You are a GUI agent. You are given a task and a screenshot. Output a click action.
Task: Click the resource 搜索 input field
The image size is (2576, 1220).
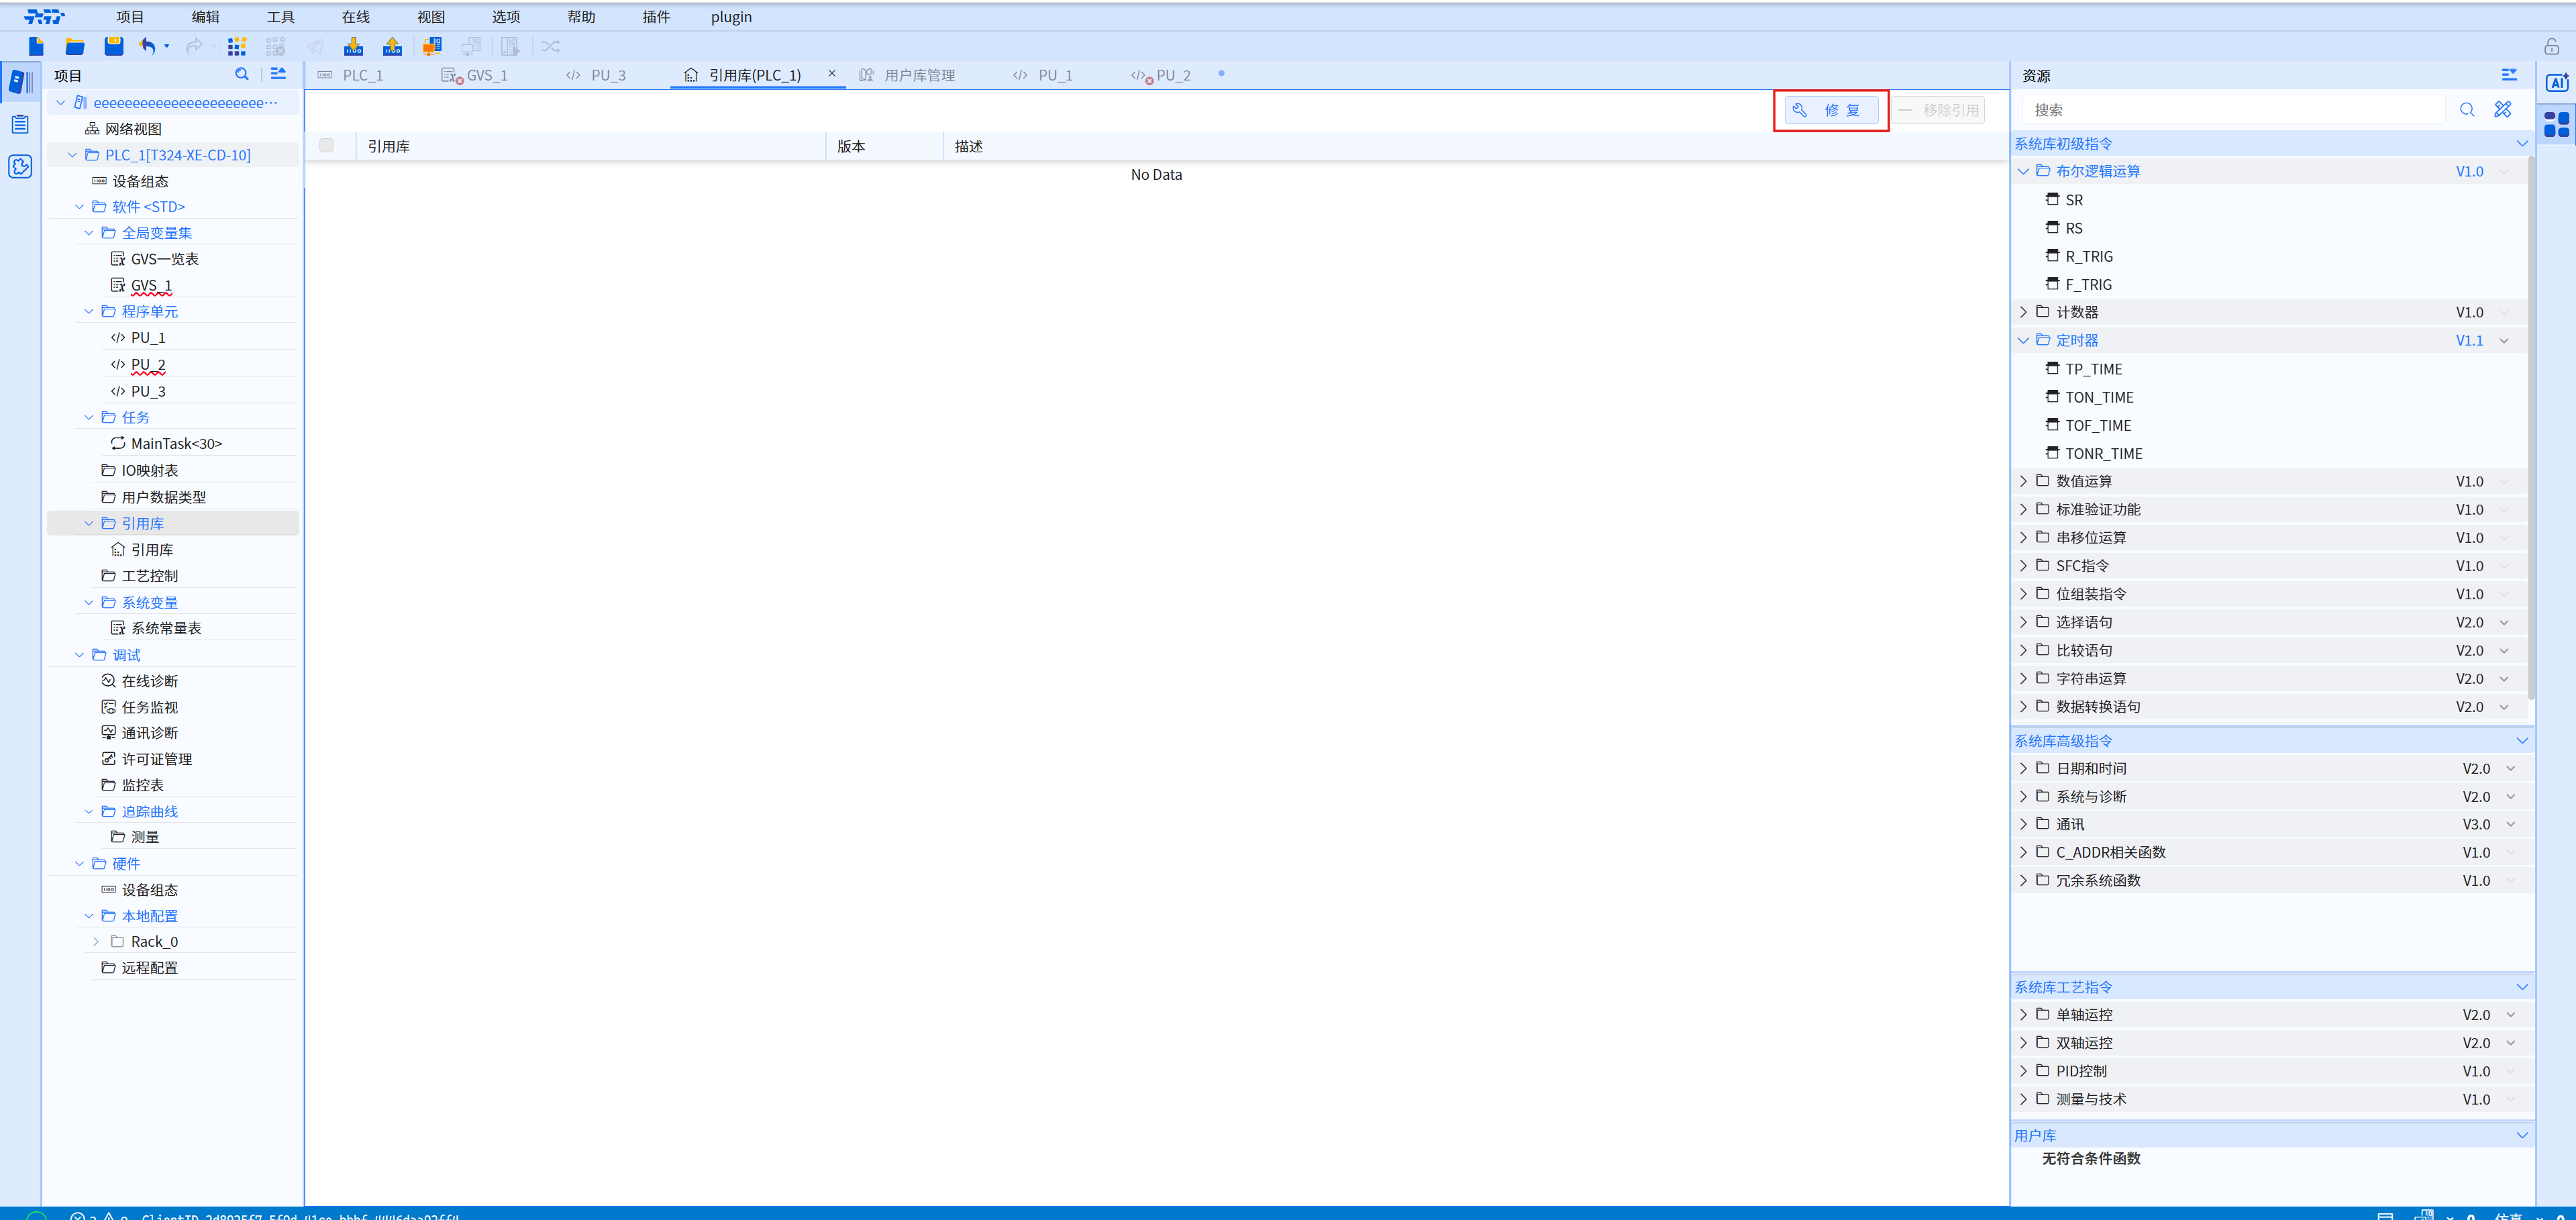[2232, 110]
